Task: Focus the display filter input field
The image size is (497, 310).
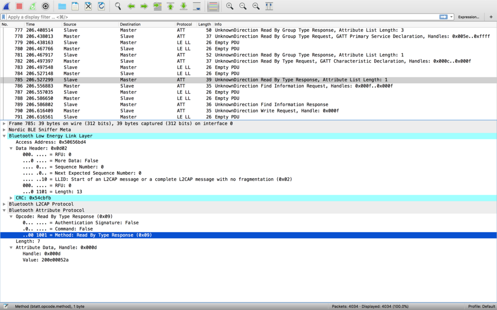Action: point(222,17)
